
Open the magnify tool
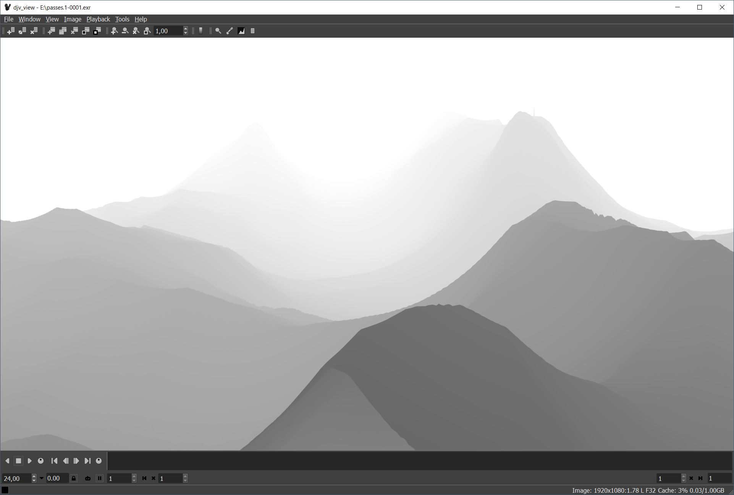(x=218, y=31)
